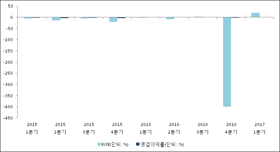The height and width of the screenshot is (152, 280).
Task: Click the 2016 4분기 x-axis label
Action: point(231,128)
